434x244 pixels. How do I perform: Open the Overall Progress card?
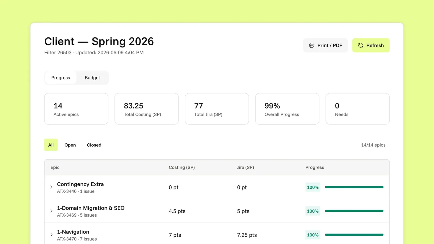(x=287, y=109)
